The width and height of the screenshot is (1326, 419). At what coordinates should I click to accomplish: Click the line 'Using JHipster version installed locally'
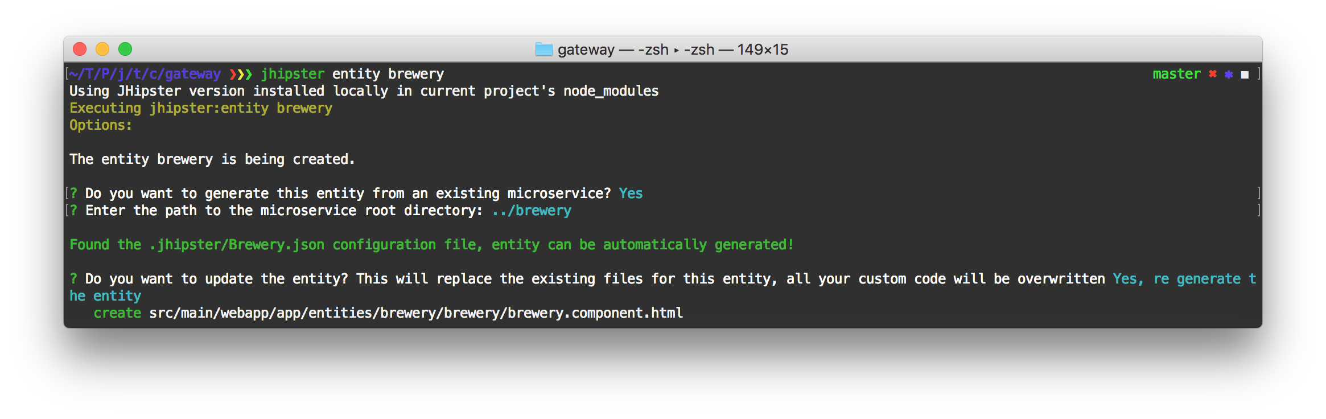click(x=364, y=91)
